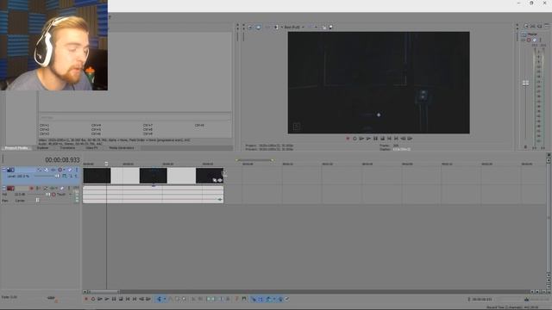Switch to the Video FX tab
Screen dimensions: 552x310
[92, 148]
